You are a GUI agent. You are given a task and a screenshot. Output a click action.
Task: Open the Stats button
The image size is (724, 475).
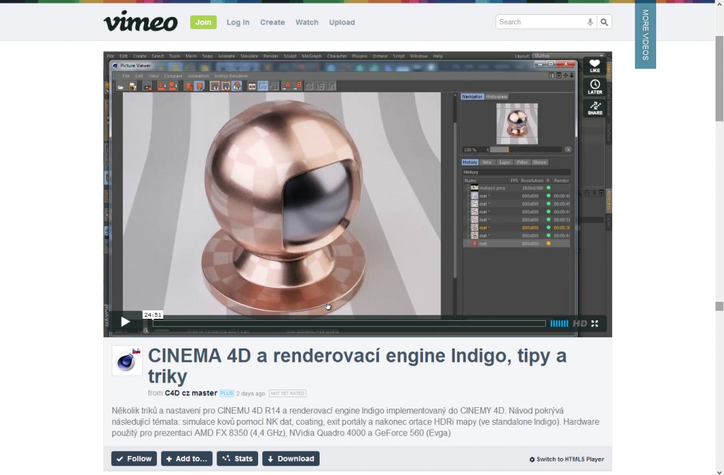238,458
